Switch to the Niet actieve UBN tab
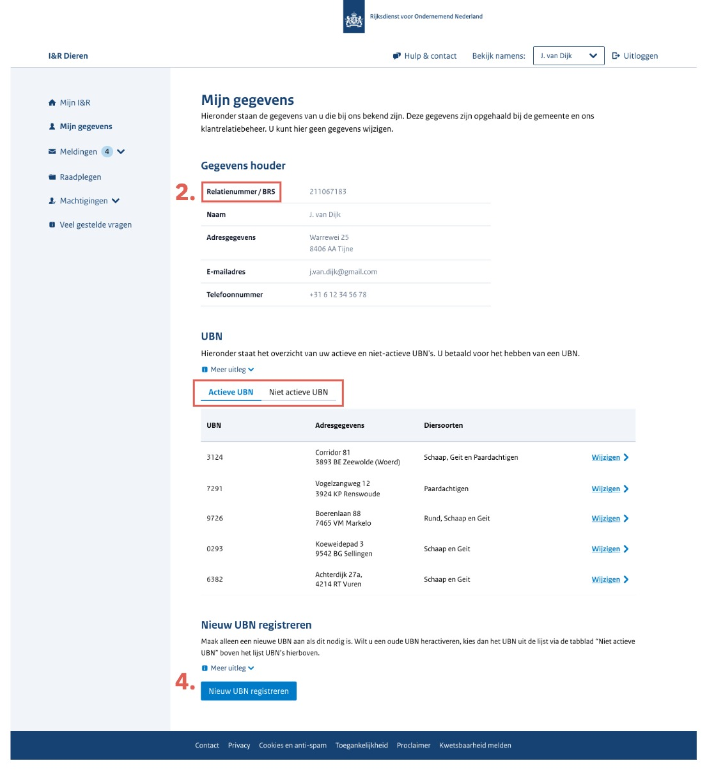The height and width of the screenshot is (770, 707). pos(299,392)
